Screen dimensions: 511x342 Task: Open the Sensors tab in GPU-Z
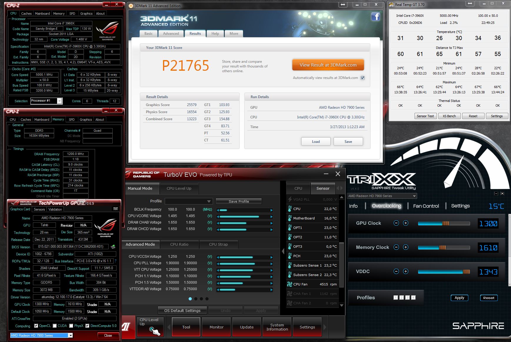(39, 209)
